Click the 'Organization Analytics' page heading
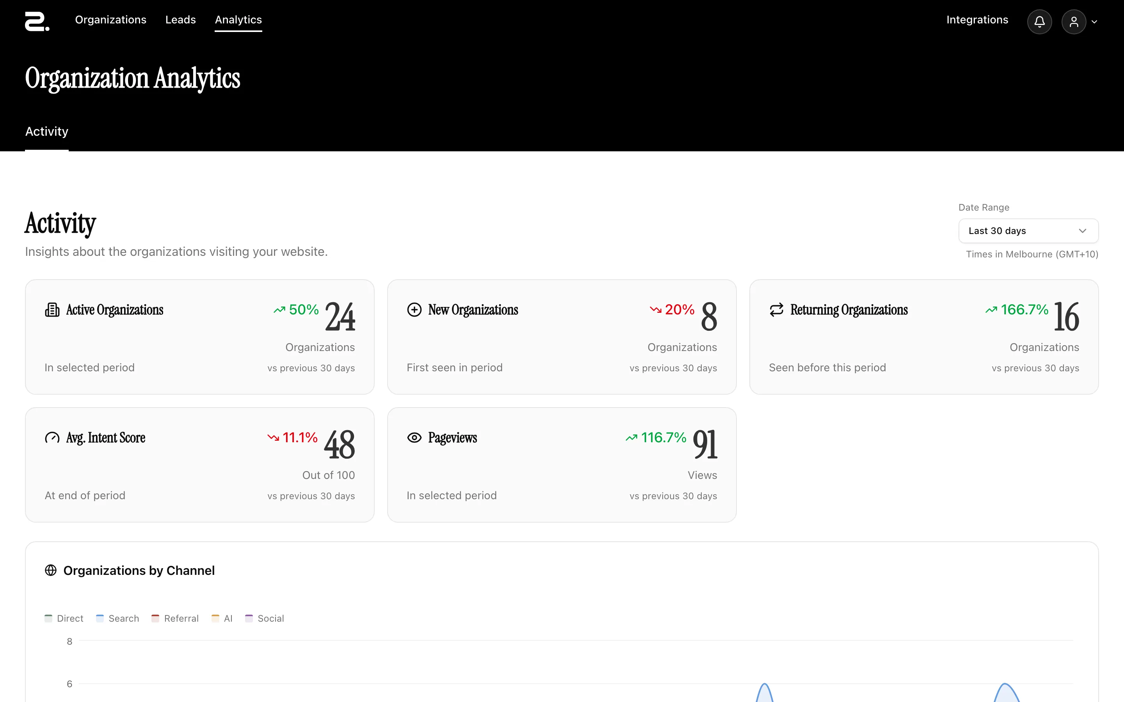 pyautogui.click(x=132, y=78)
